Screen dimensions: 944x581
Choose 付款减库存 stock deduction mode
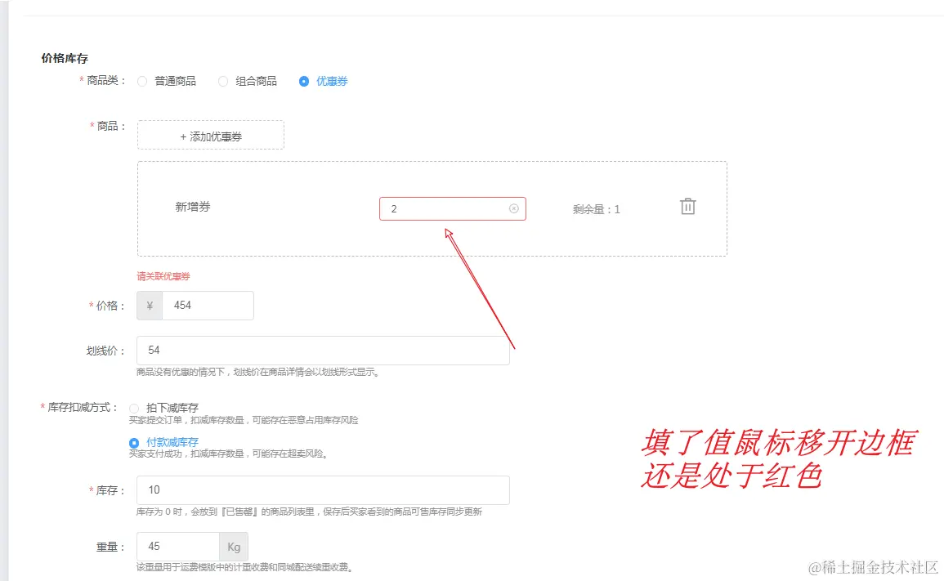134,443
